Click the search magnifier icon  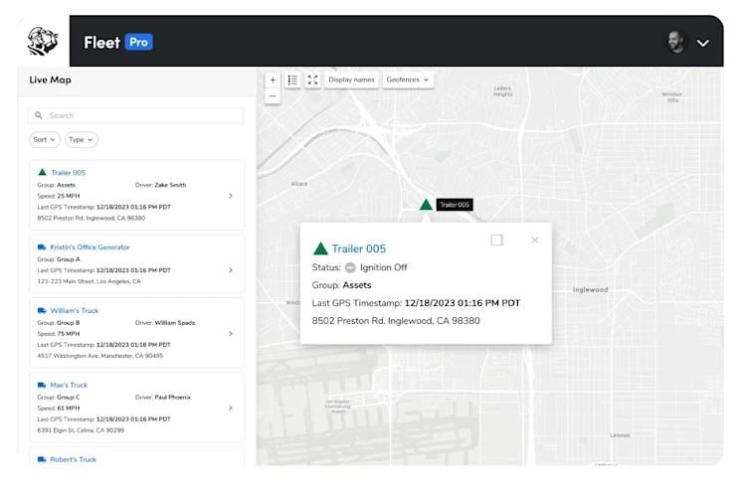39,115
